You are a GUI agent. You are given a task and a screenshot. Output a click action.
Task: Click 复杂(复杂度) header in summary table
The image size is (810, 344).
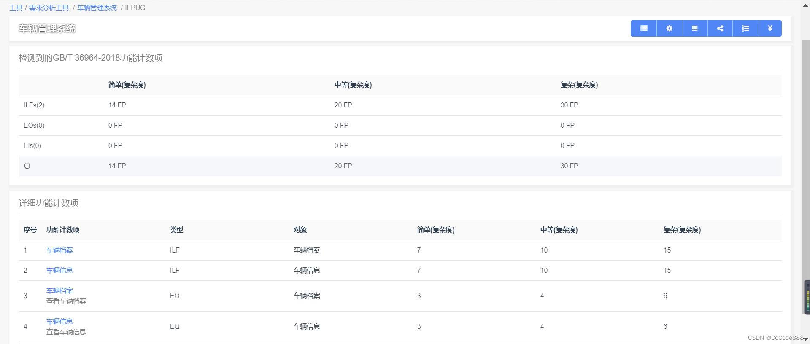(x=579, y=85)
